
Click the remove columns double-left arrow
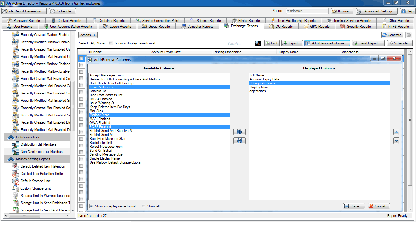coord(239,141)
